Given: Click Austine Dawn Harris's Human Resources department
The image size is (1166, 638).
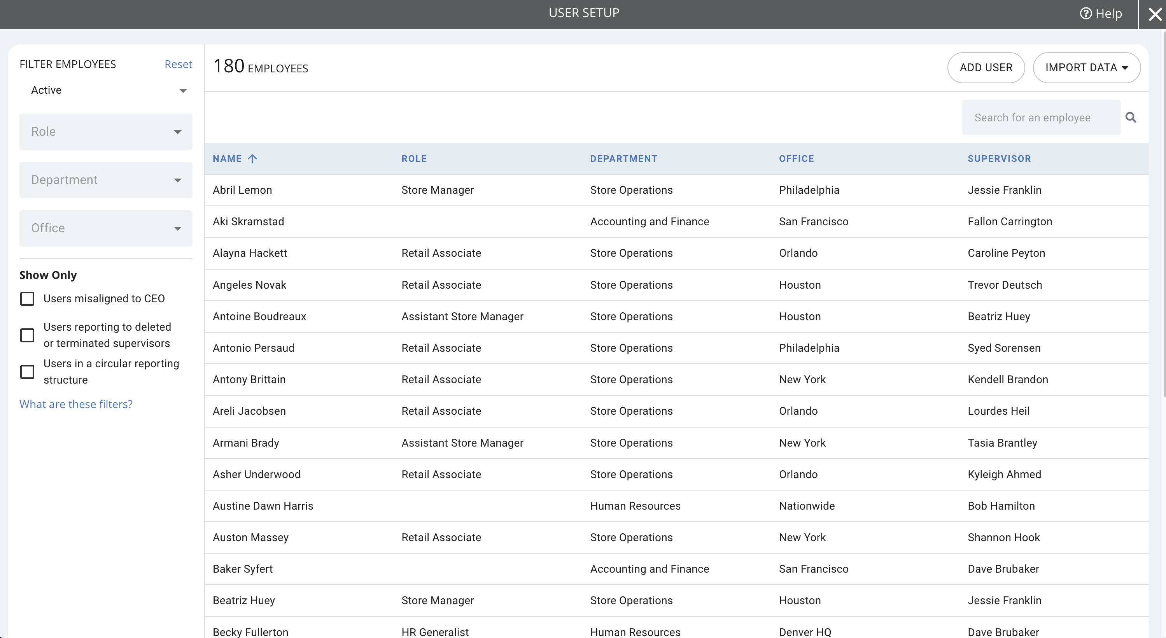Looking at the screenshot, I should coord(635,506).
